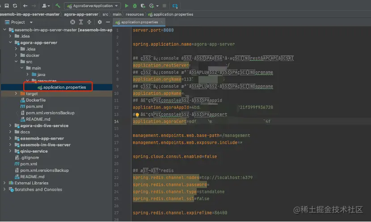Collapse the agora-app-server module

pyautogui.click(x=10, y=43)
